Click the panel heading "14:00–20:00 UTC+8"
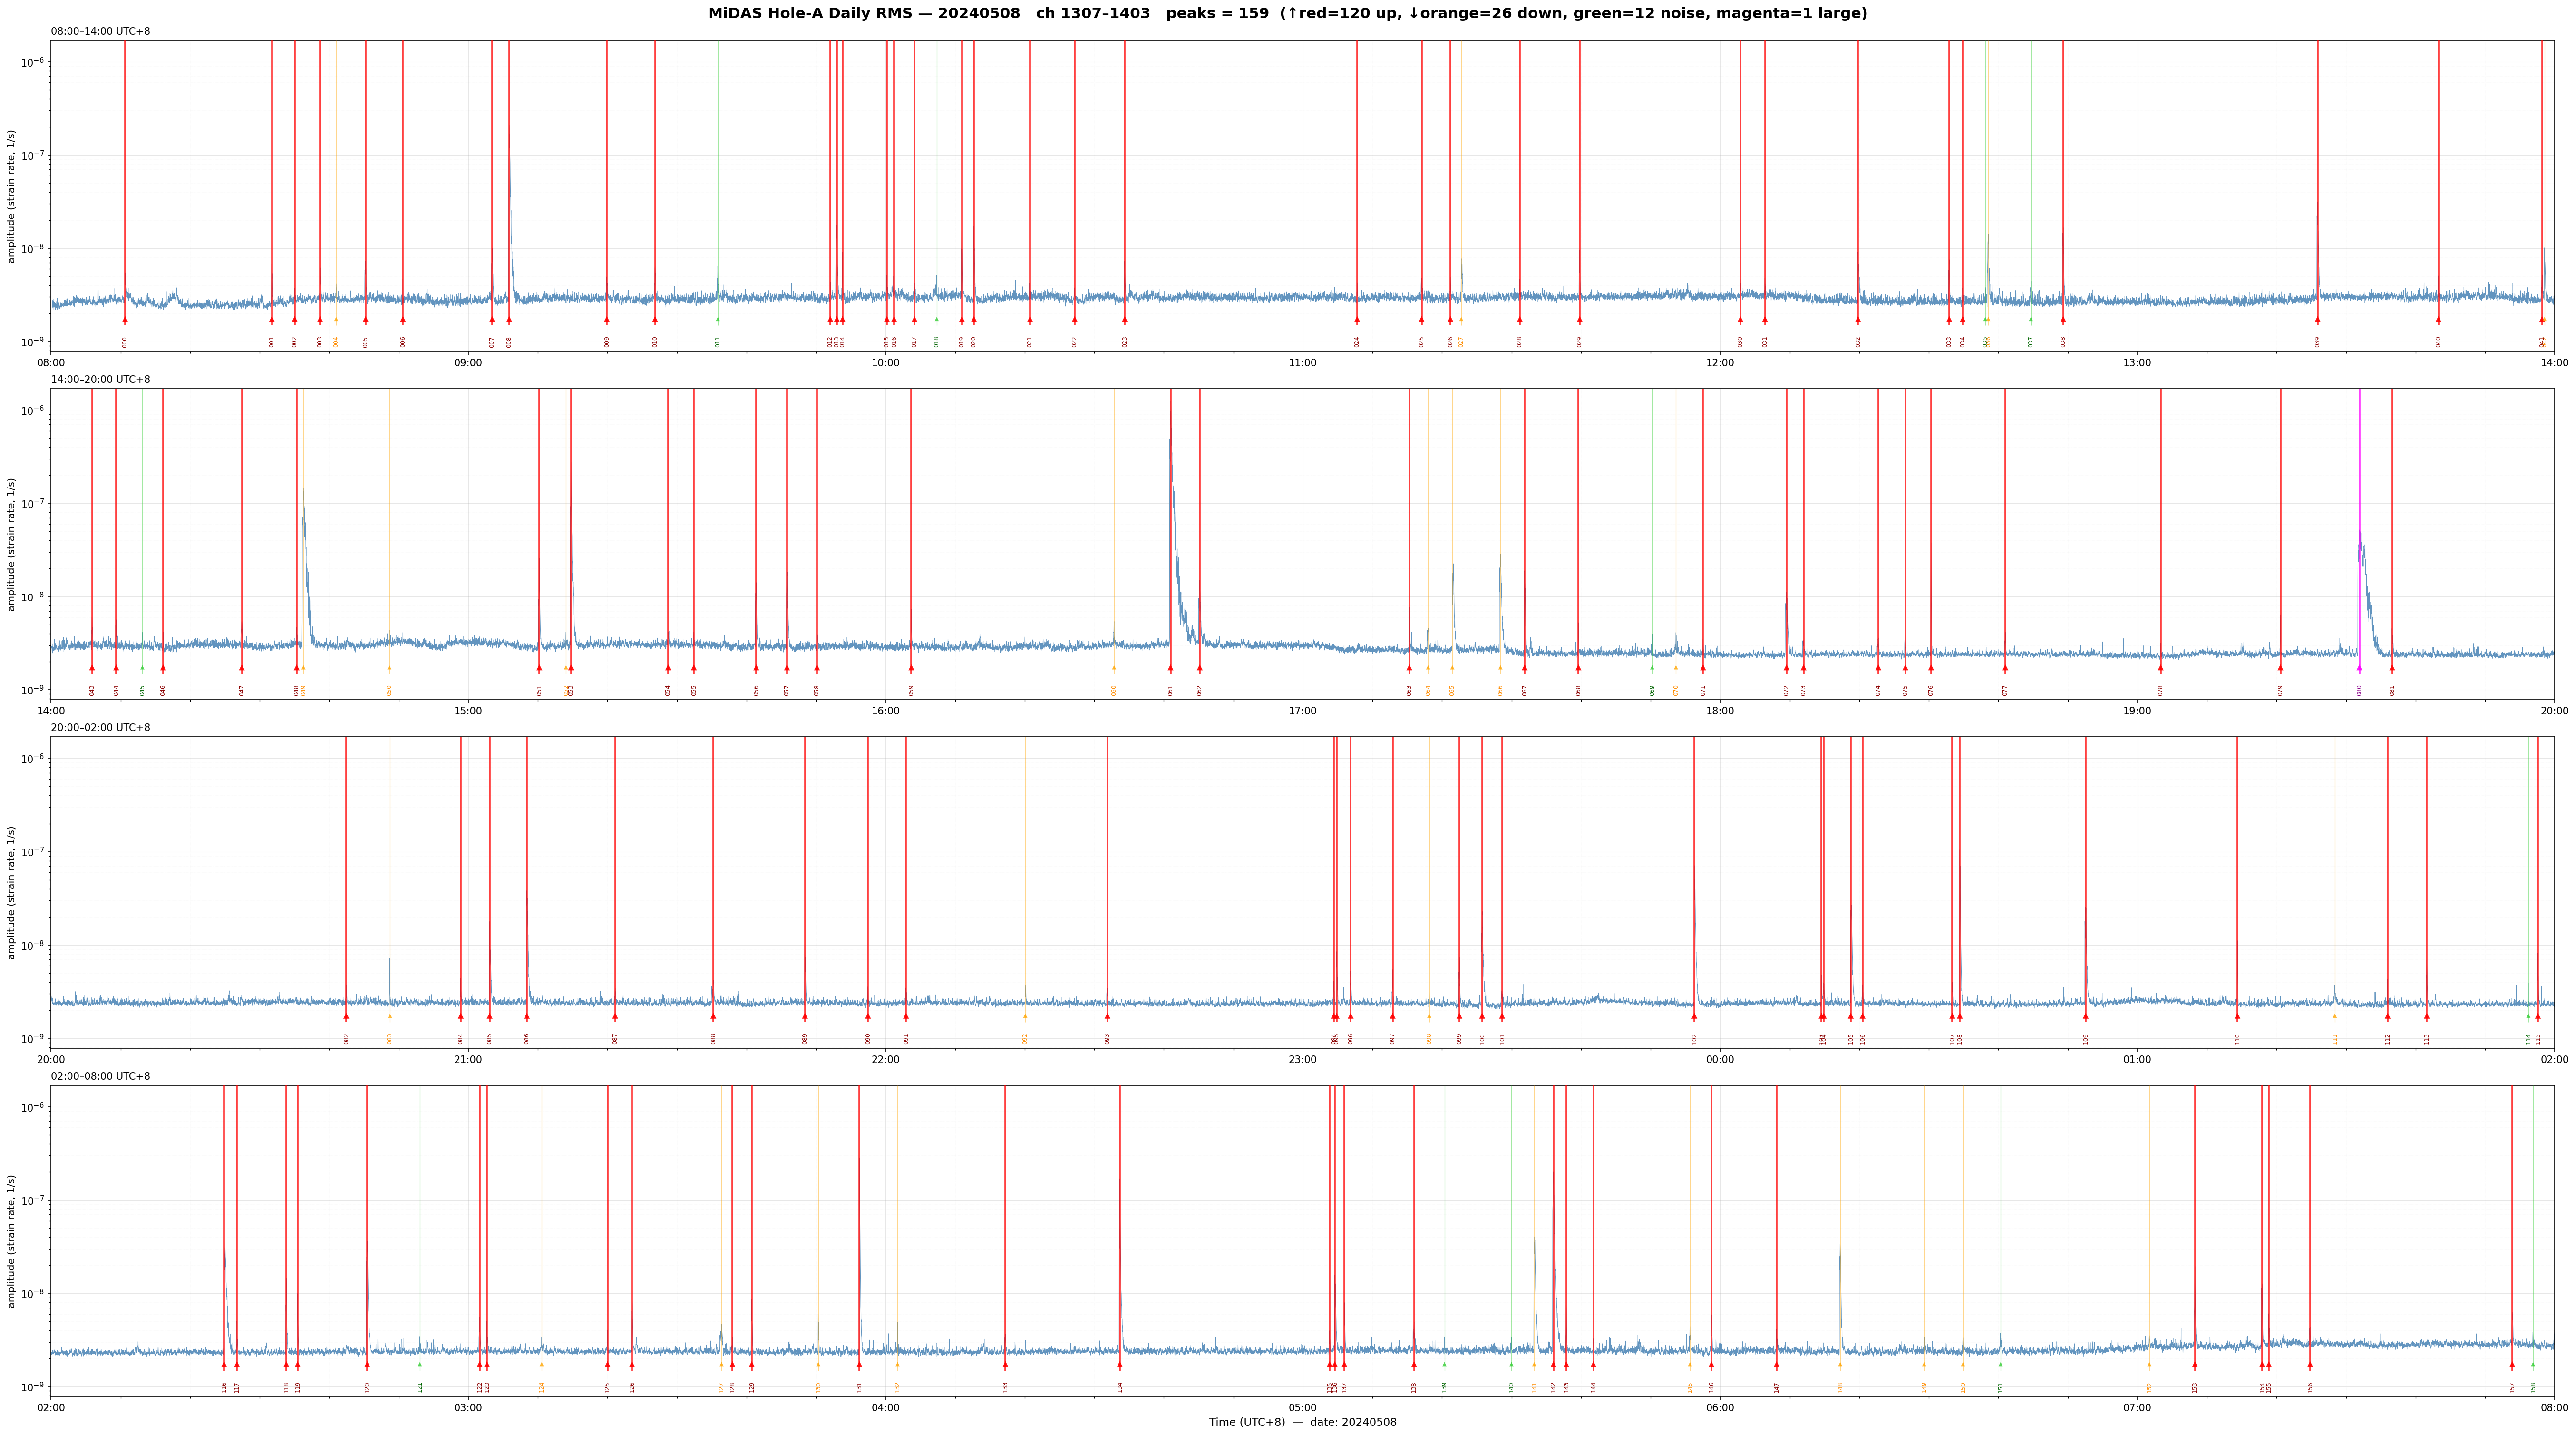The width and height of the screenshot is (2576, 1435). [101, 380]
